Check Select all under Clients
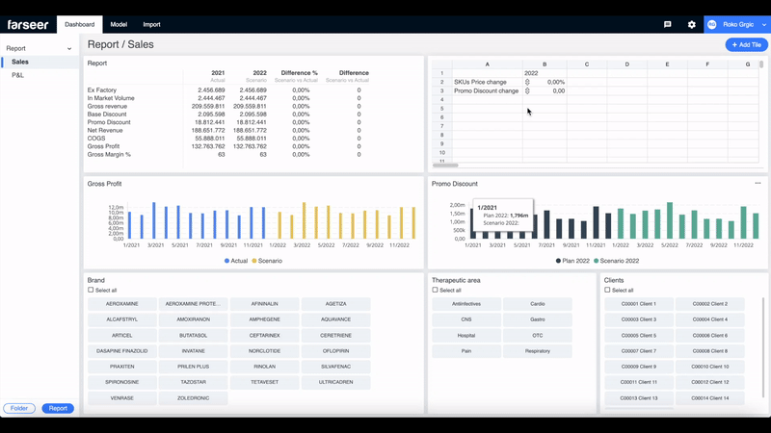This screenshot has width=771, height=433. point(607,290)
